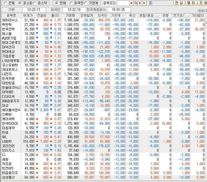Select 한솔테크닉스 stock row
This screenshot has height=182, width=207.
tap(103, 88)
